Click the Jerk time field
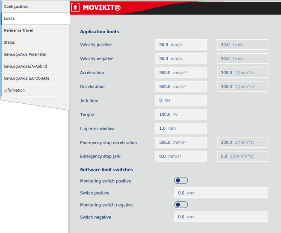 (x=181, y=101)
